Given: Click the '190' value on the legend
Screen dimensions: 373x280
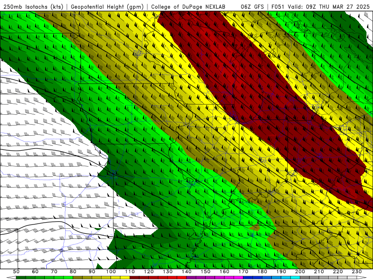Looking at the screenshot, I should pyautogui.click(x=281, y=272).
